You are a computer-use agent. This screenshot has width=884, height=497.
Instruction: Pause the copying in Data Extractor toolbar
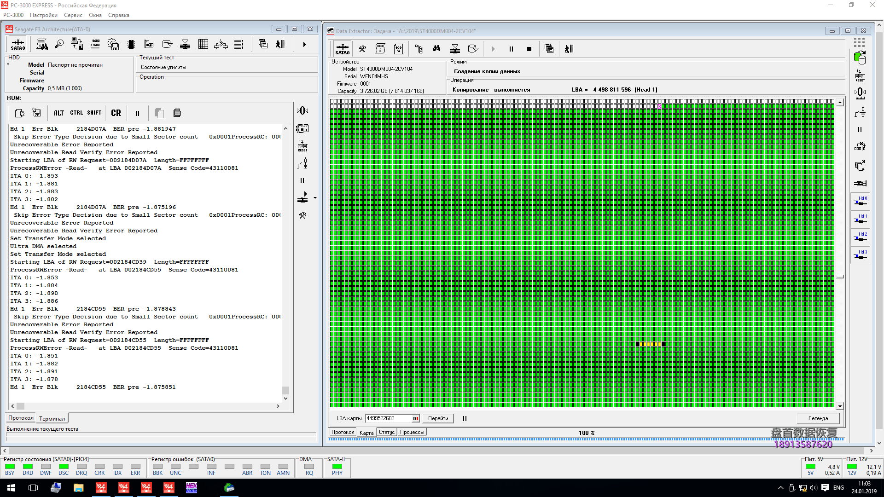(x=511, y=49)
